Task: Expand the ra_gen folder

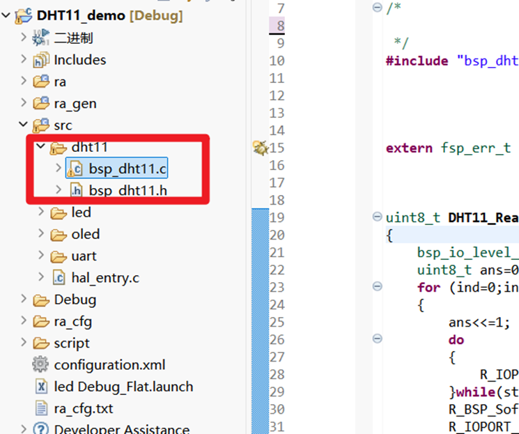Action: pyautogui.click(x=23, y=103)
